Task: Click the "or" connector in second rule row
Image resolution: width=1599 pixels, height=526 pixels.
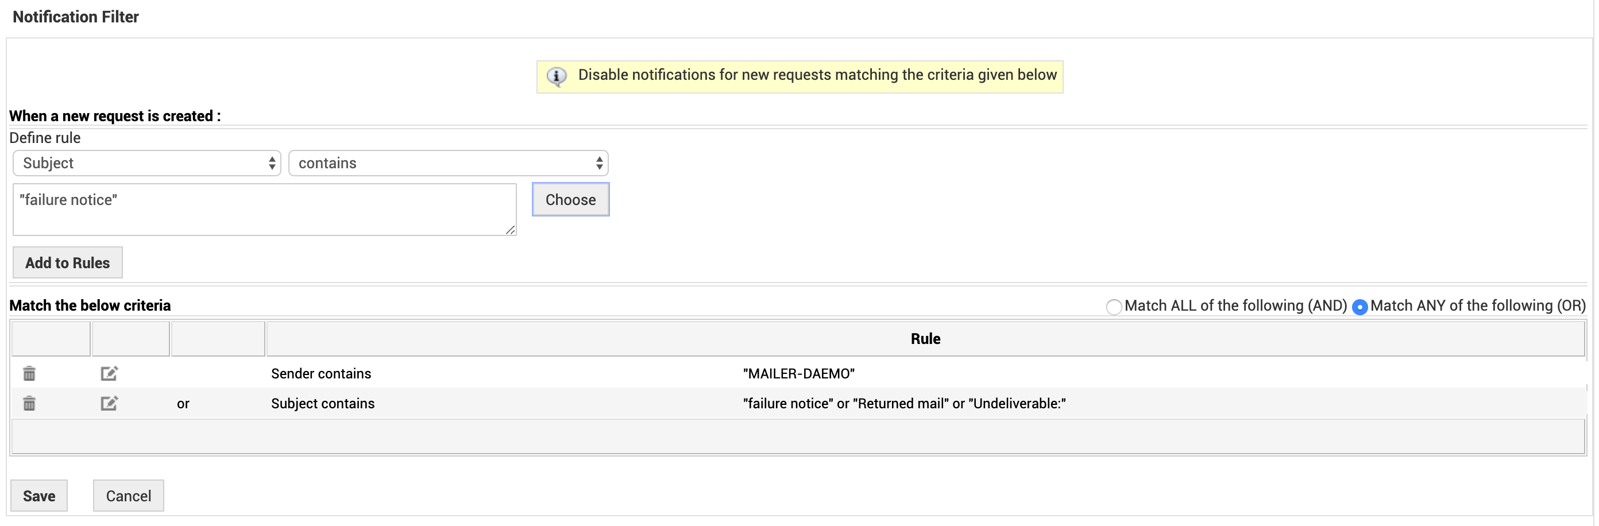Action: (x=183, y=404)
